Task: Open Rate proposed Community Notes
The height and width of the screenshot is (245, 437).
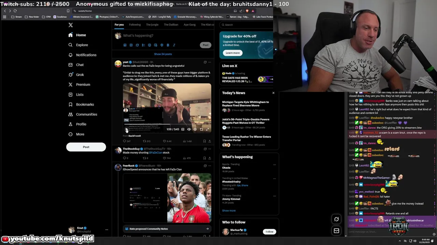Action: pyautogui.click(x=167, y=229)
